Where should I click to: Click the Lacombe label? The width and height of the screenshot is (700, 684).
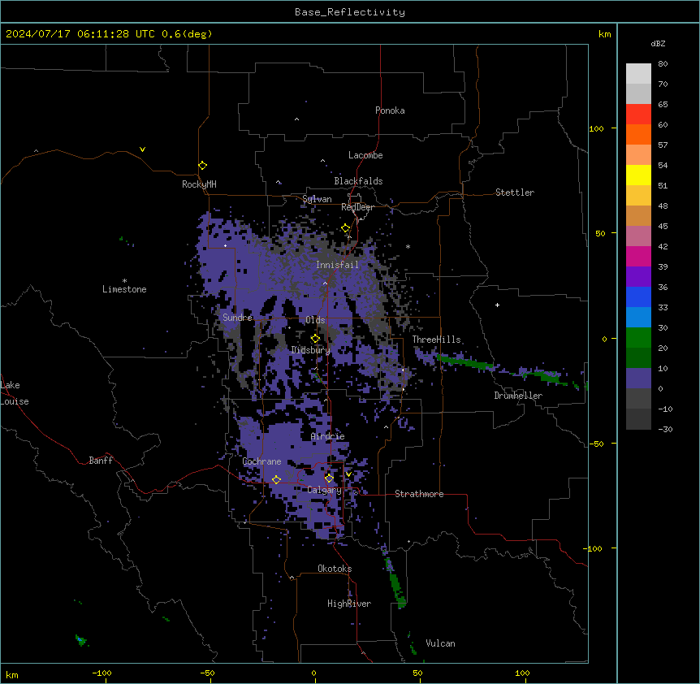pyautogui.click(x=365, y=155)
